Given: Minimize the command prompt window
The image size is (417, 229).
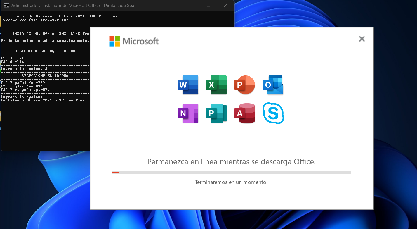Looking at the screenshot, I should [x=191, y=5].
